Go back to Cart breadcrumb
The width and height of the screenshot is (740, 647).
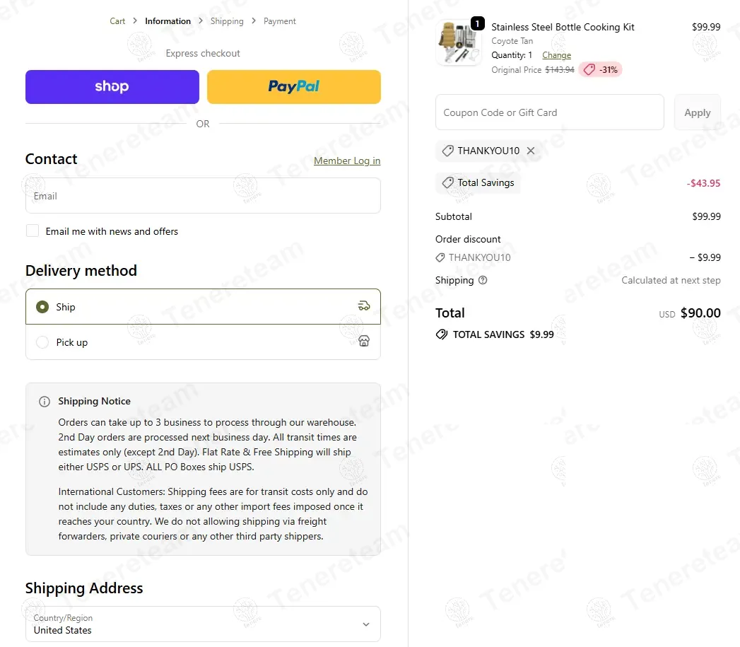point(117,21)
